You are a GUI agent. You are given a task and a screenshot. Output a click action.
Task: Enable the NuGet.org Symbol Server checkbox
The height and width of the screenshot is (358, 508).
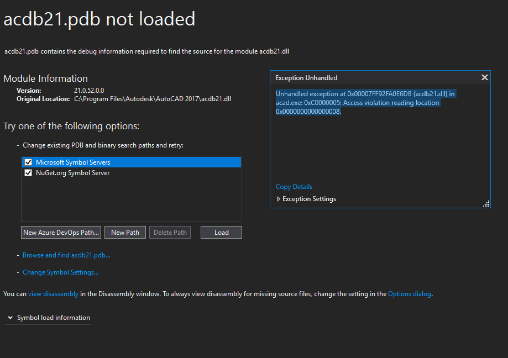click(x=28, y=172)
